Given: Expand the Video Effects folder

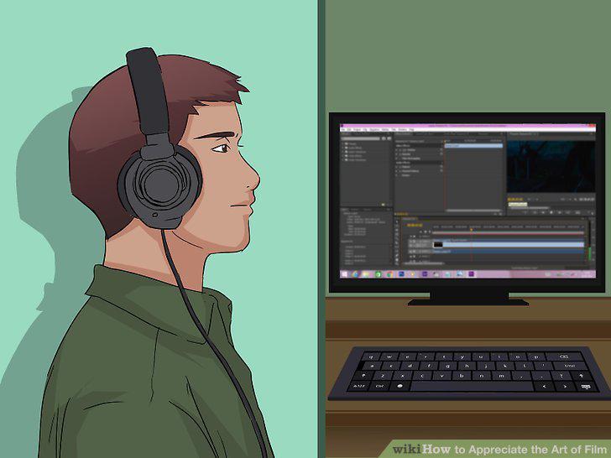Looking at the screenshot, I should tap(343, 156).
